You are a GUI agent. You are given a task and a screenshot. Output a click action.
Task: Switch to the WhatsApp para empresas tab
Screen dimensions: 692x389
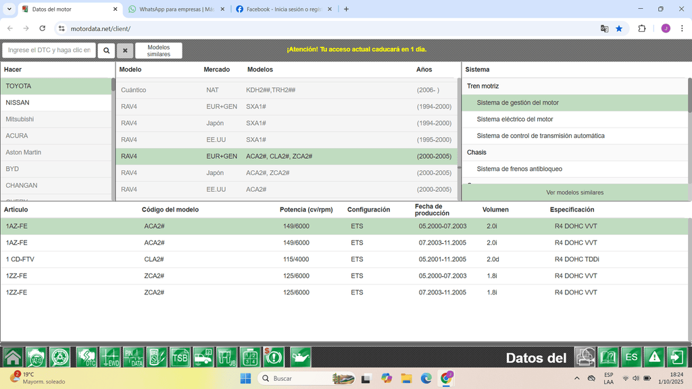click(172, 9)
